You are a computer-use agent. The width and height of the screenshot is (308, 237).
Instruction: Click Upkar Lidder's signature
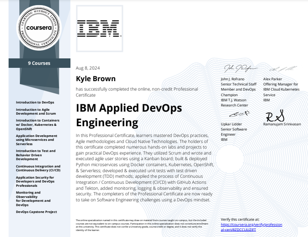coord(240,114)
